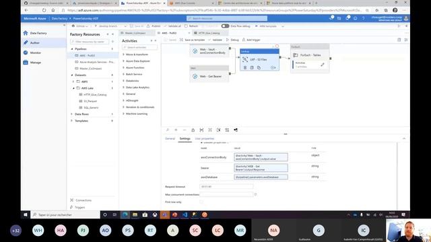Expand the Machine Learning activities group
Viewport: 431px width, 242px height.
point(136,114)
